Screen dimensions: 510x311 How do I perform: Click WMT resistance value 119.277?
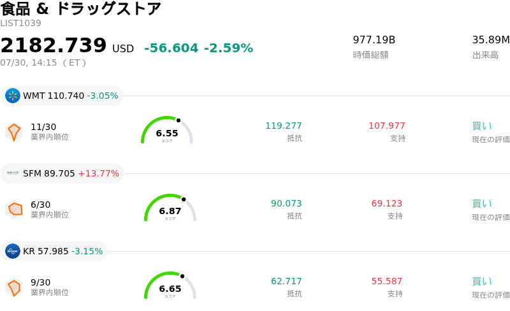pyautogui.click(x=284, y=126)
